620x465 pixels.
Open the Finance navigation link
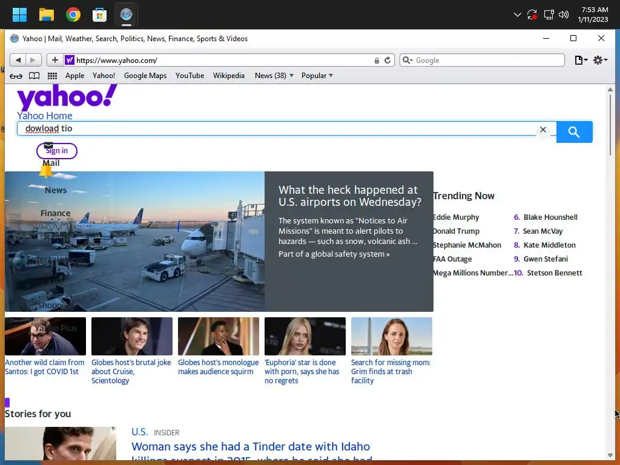point(55,213)
